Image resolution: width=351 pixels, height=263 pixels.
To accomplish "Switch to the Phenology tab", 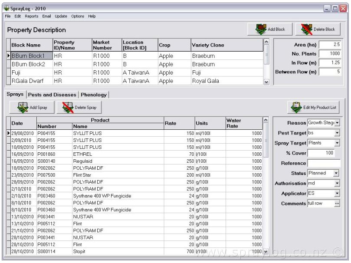I will (x=94, y=95).
